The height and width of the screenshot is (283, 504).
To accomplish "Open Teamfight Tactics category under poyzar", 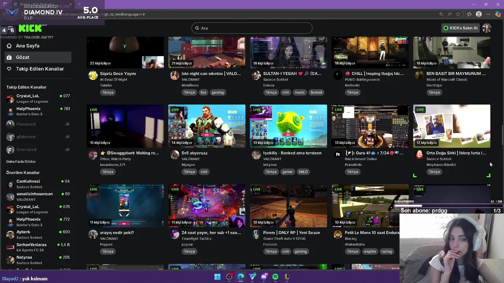I will [x=196, y=239].
